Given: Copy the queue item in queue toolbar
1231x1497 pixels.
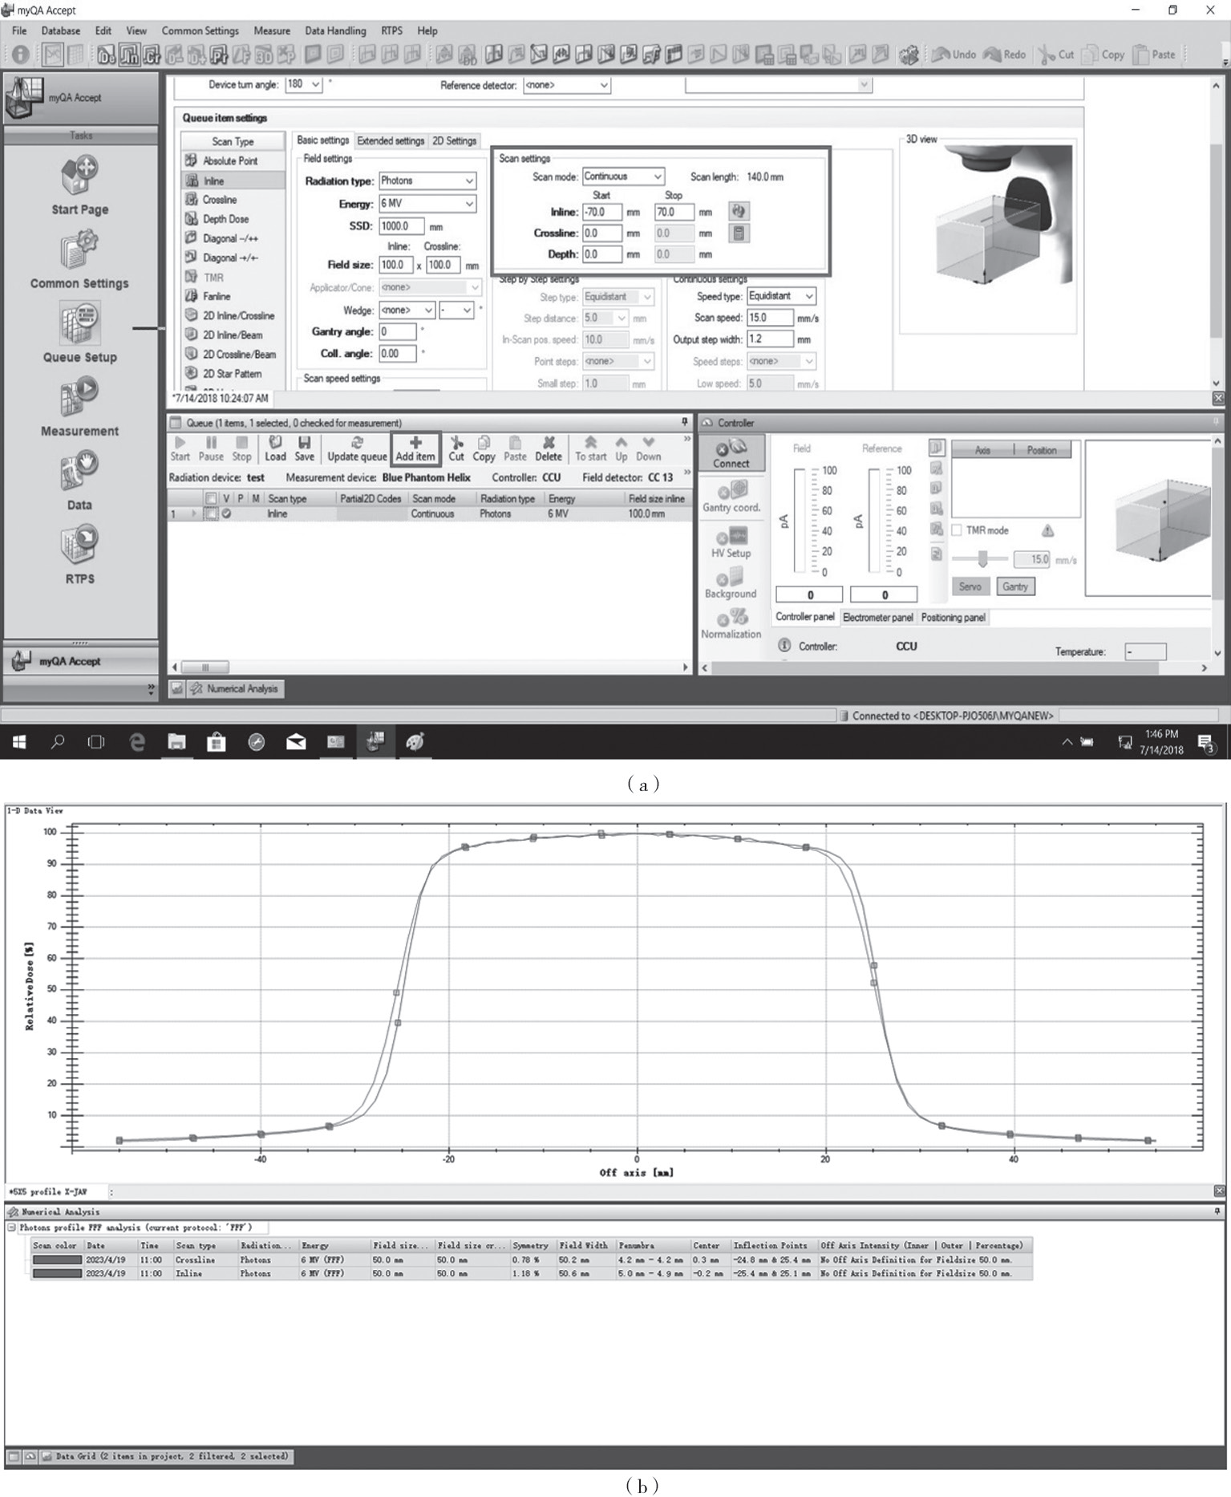Looking at the screenshot, I should coord(484,448).
